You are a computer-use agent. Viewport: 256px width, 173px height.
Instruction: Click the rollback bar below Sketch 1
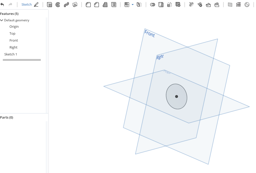tap(22, 60)
